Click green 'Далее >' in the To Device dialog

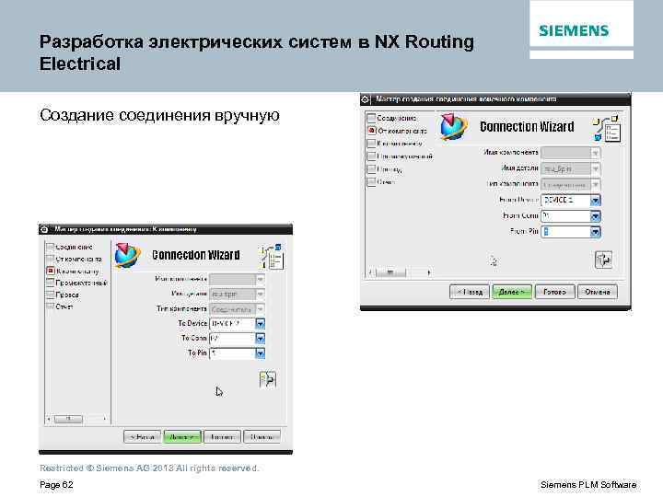point(182,436)
